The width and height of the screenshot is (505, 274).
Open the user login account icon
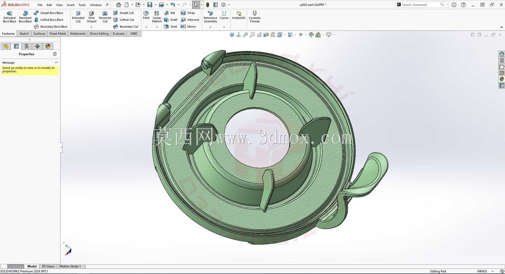454,5
